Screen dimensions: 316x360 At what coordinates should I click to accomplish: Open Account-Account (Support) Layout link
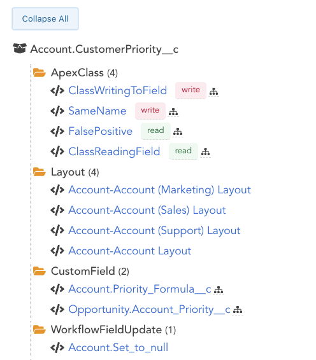154,230
